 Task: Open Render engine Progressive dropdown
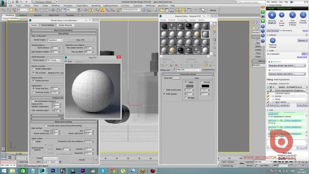click(55, 40)
